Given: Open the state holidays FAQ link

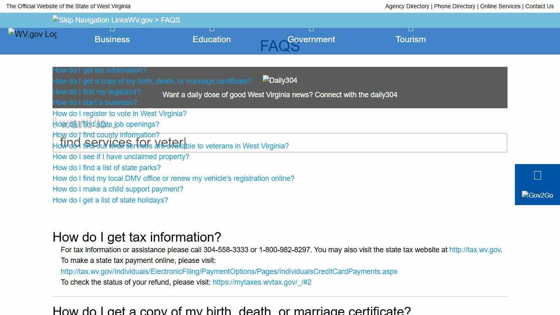Looking at the screenshot, I should point(110,200).
